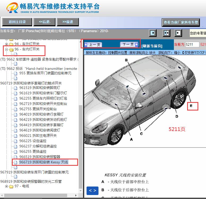This screenshot has width=206, height=199.
Task: Expand the 97 - 电缆 folder
Action: 6,186
